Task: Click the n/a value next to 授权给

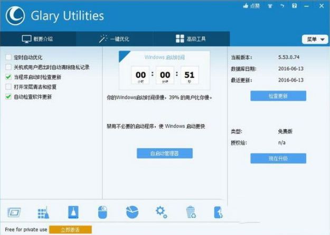Action: point(282,142)
